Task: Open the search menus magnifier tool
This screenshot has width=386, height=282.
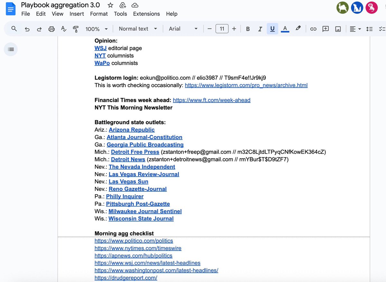Action: click(x=14, y=29)
